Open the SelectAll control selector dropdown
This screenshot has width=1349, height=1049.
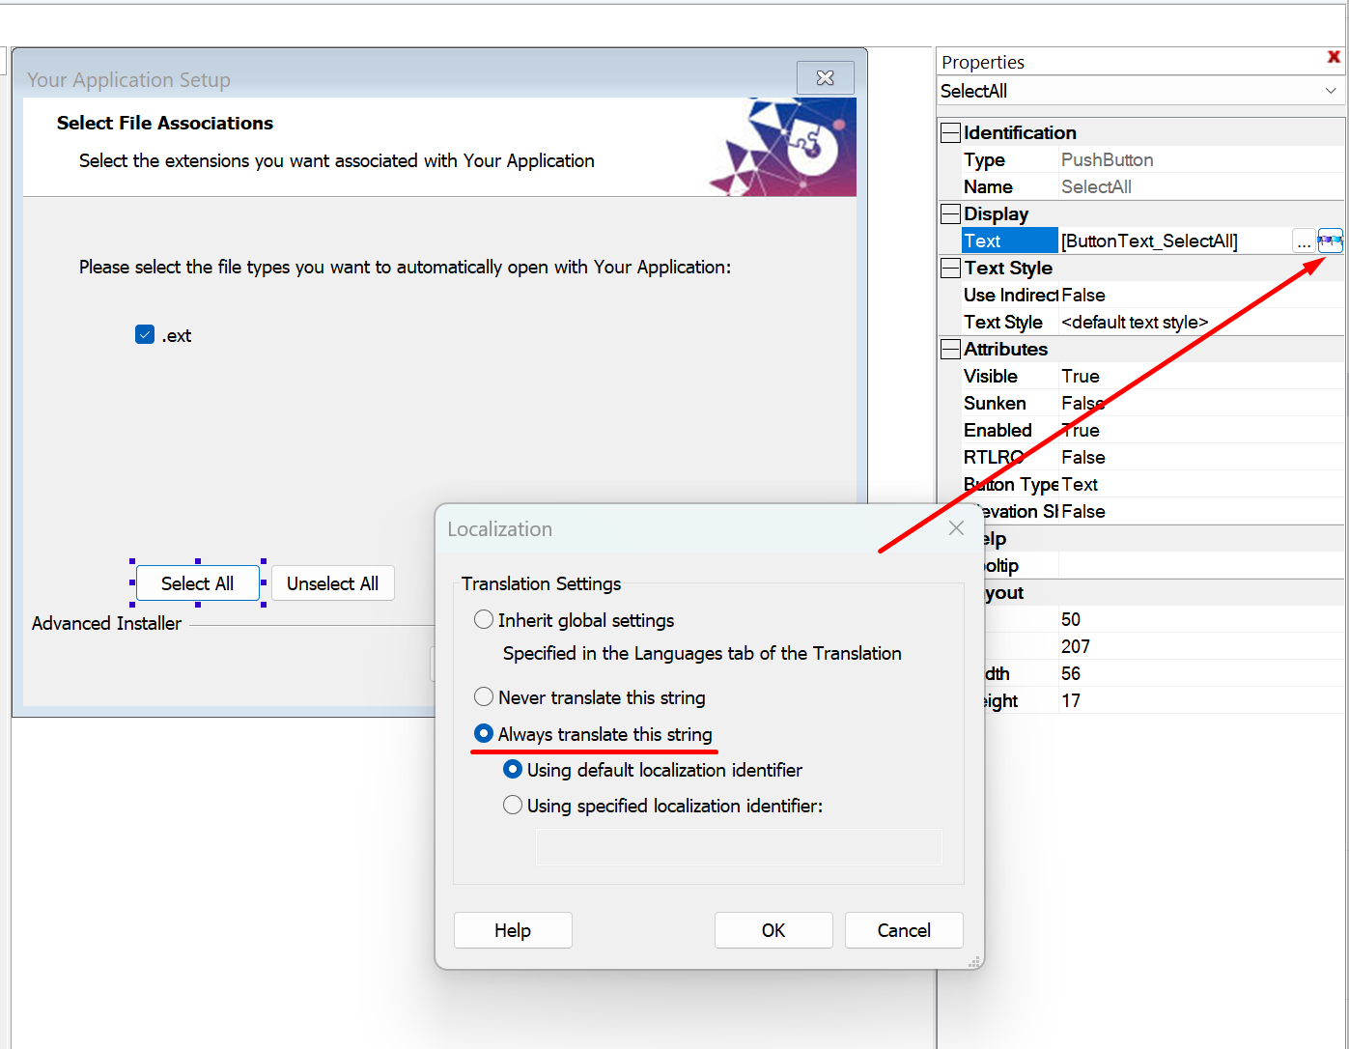tap(1332, 90)
